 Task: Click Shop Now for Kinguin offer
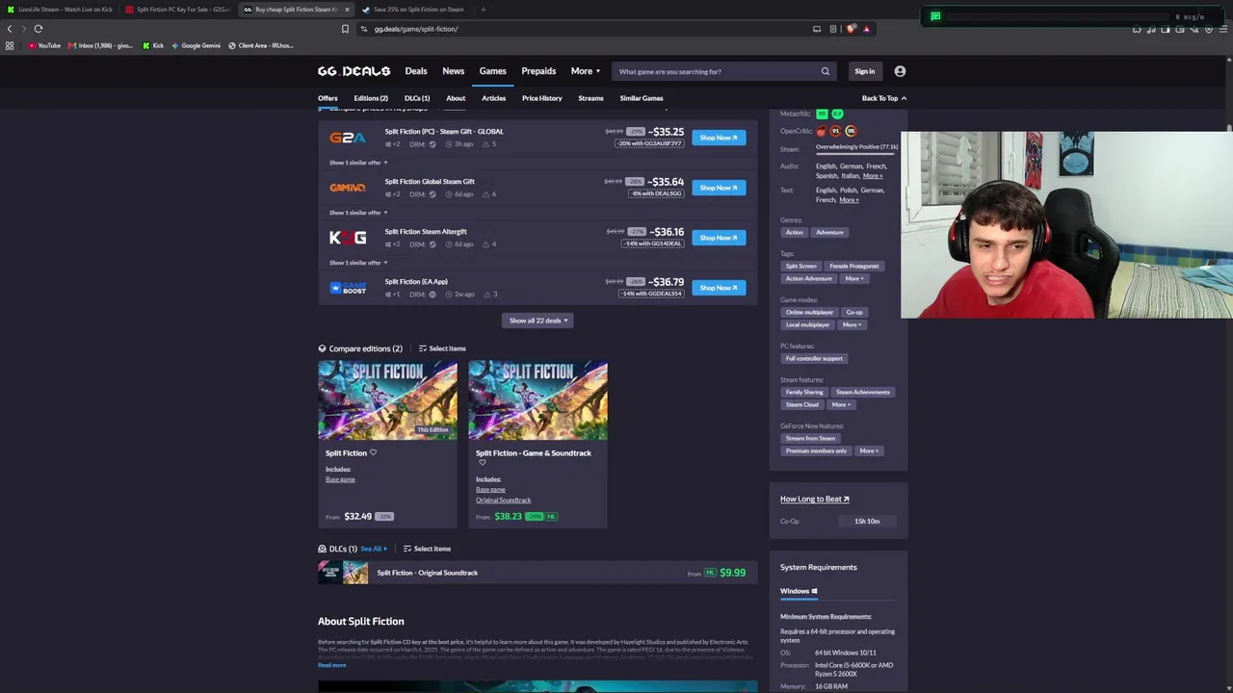click(719, 238)
